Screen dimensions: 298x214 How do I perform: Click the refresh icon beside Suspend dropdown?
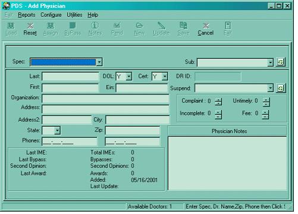281,88
